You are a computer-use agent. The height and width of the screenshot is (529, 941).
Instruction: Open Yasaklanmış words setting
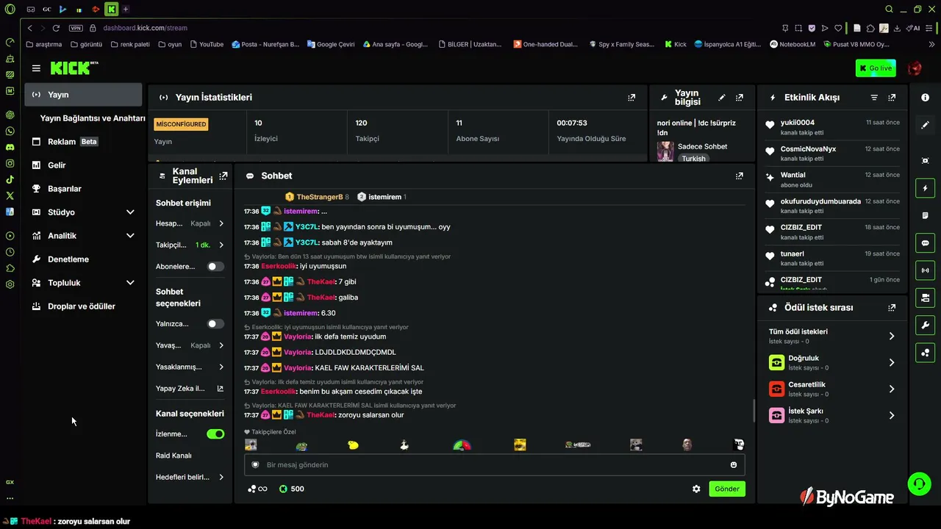[190, 367]
